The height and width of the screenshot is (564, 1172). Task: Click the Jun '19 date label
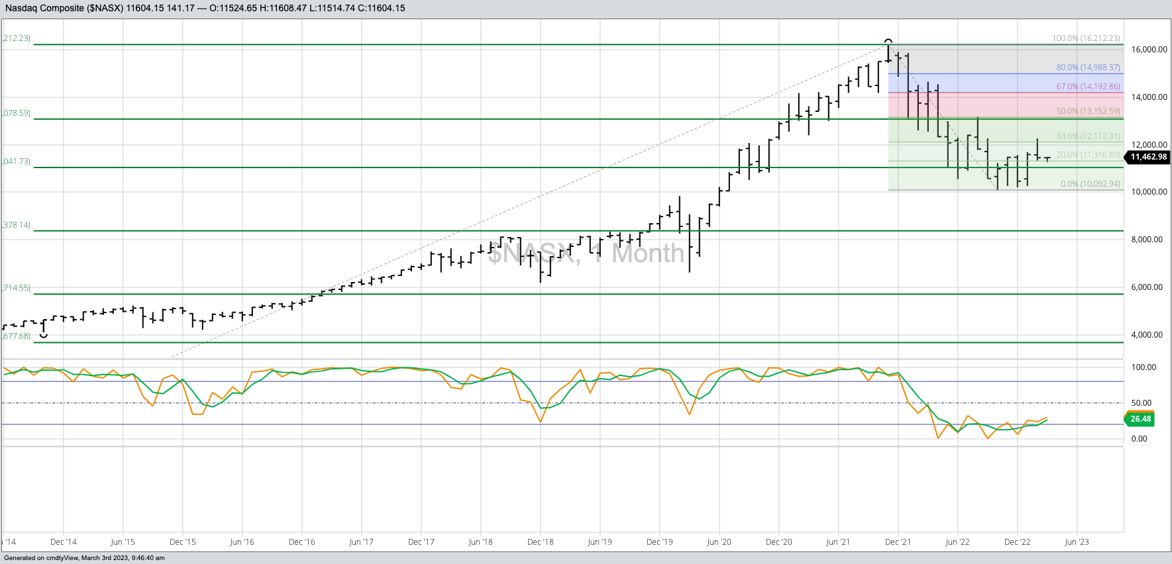pos(600,542)
